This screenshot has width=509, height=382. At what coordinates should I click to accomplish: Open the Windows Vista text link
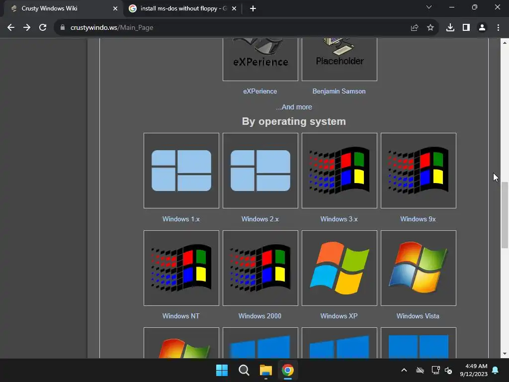click(x=418, y=316)
